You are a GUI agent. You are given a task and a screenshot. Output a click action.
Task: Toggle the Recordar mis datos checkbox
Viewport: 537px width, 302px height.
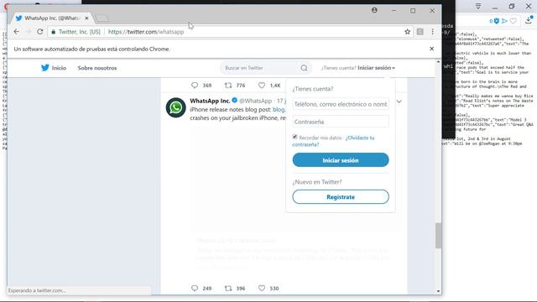pos(295,137)
